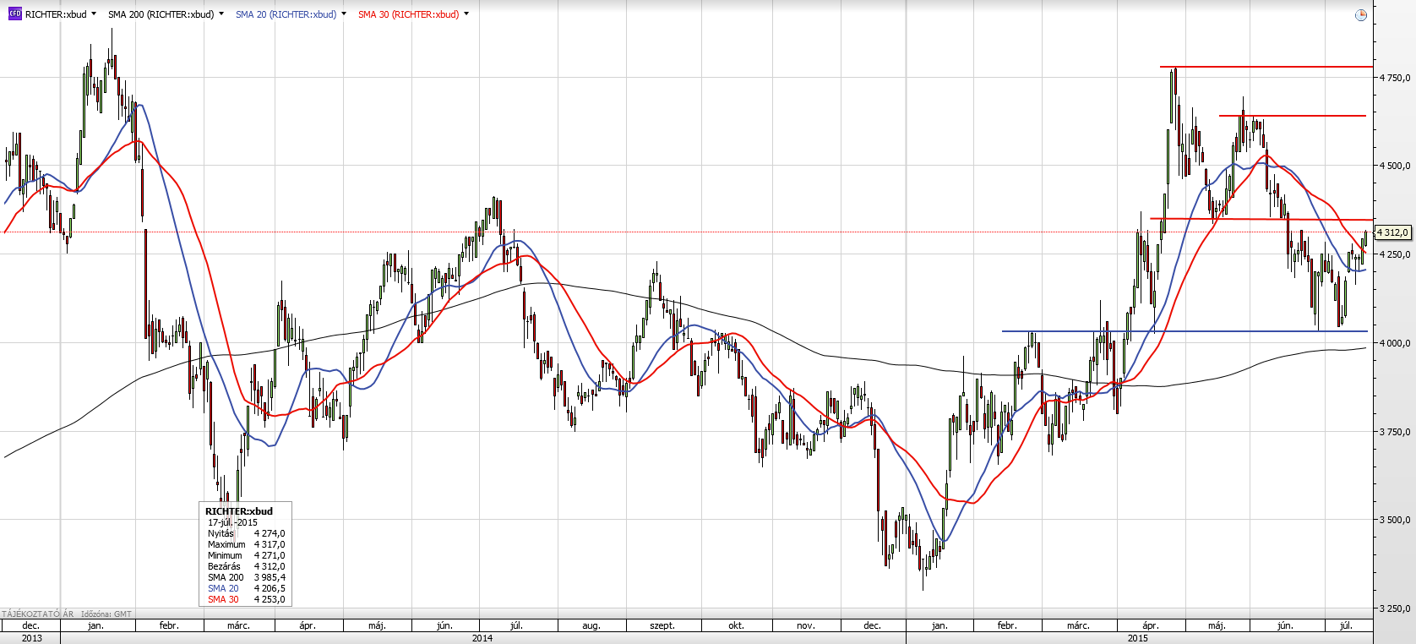Click the febr. month label of 2014
Screen dimensions: 1416x644
(x=169, y=625)
